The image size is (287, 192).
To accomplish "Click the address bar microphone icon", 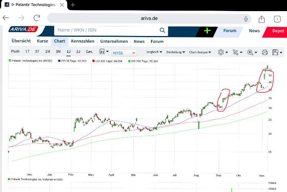I will [x=246, y=18].
